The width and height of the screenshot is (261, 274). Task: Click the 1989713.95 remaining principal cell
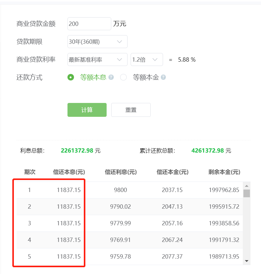[224, 256]
